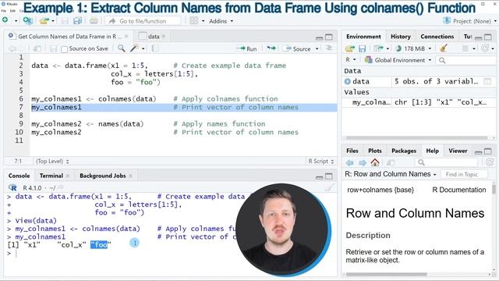Open the (Top Level) scope selector

(x=52, y=162)
